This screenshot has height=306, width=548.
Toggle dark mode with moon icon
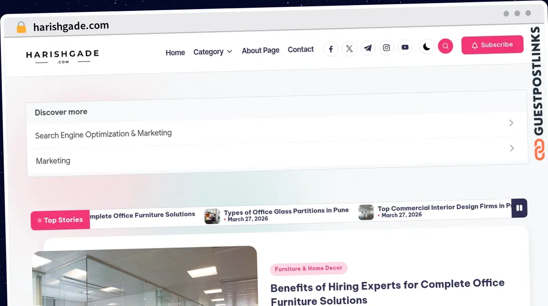427,47
